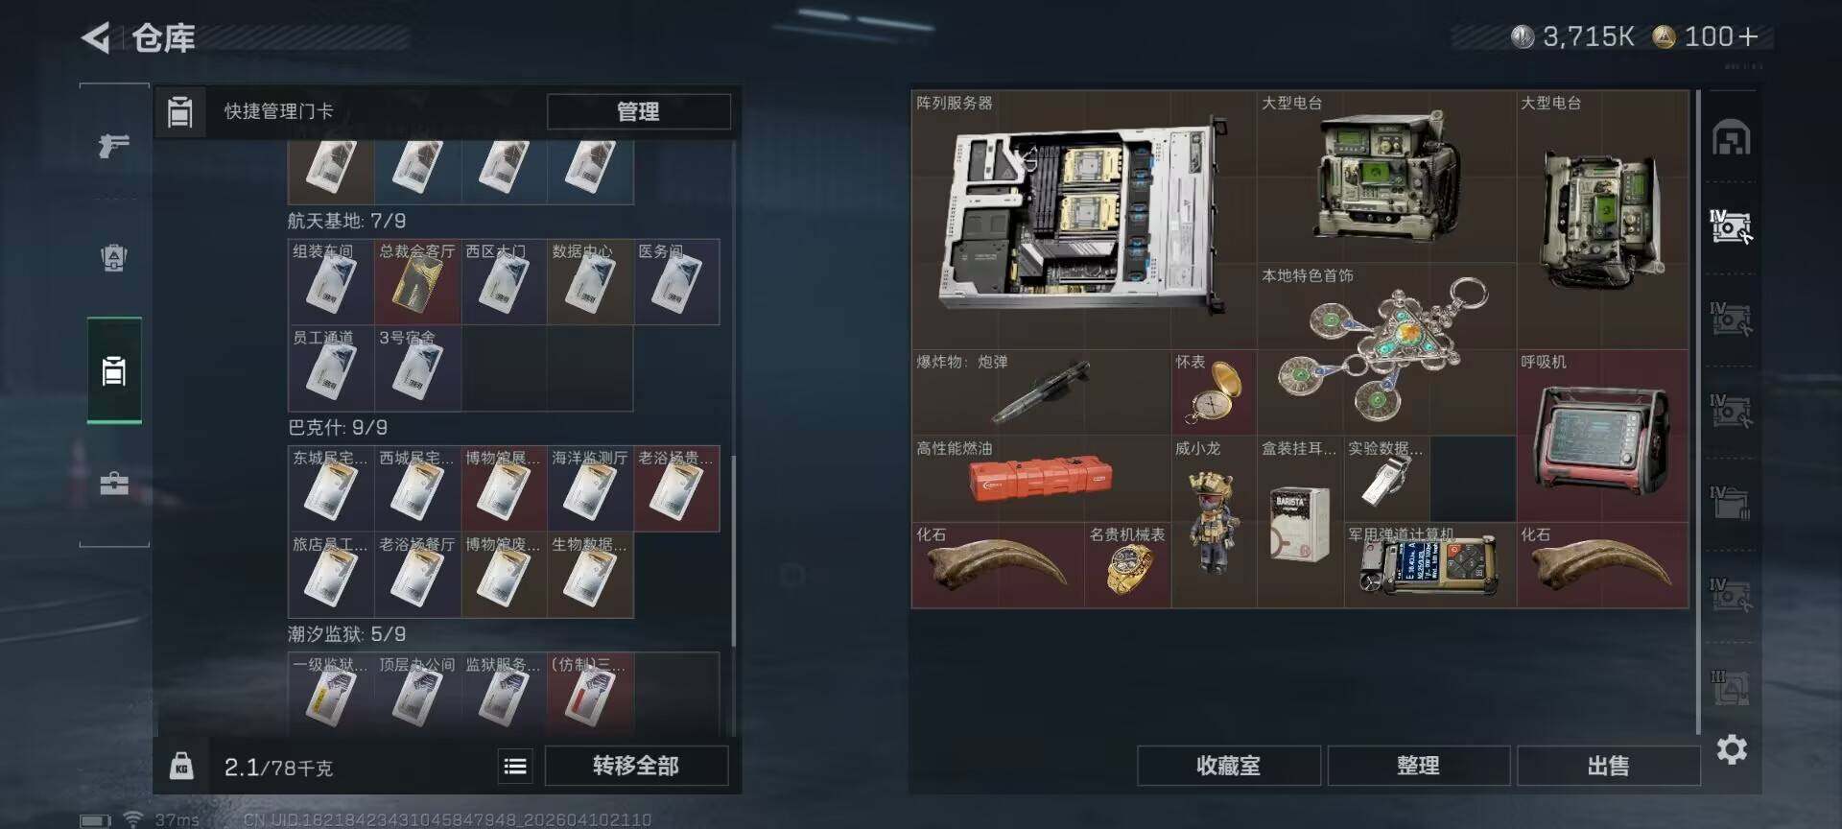Image resolution: width=1842 pixels, height=829 pixels.
Task: Switch to the active level IV storage box
Action: click(x=1732, y=226)
